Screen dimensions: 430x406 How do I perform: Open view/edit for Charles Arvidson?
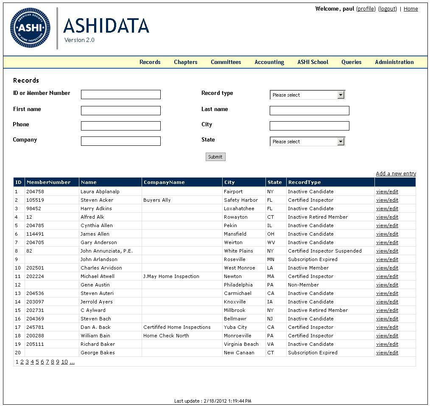pyautogui.click(x=387, y=268)
